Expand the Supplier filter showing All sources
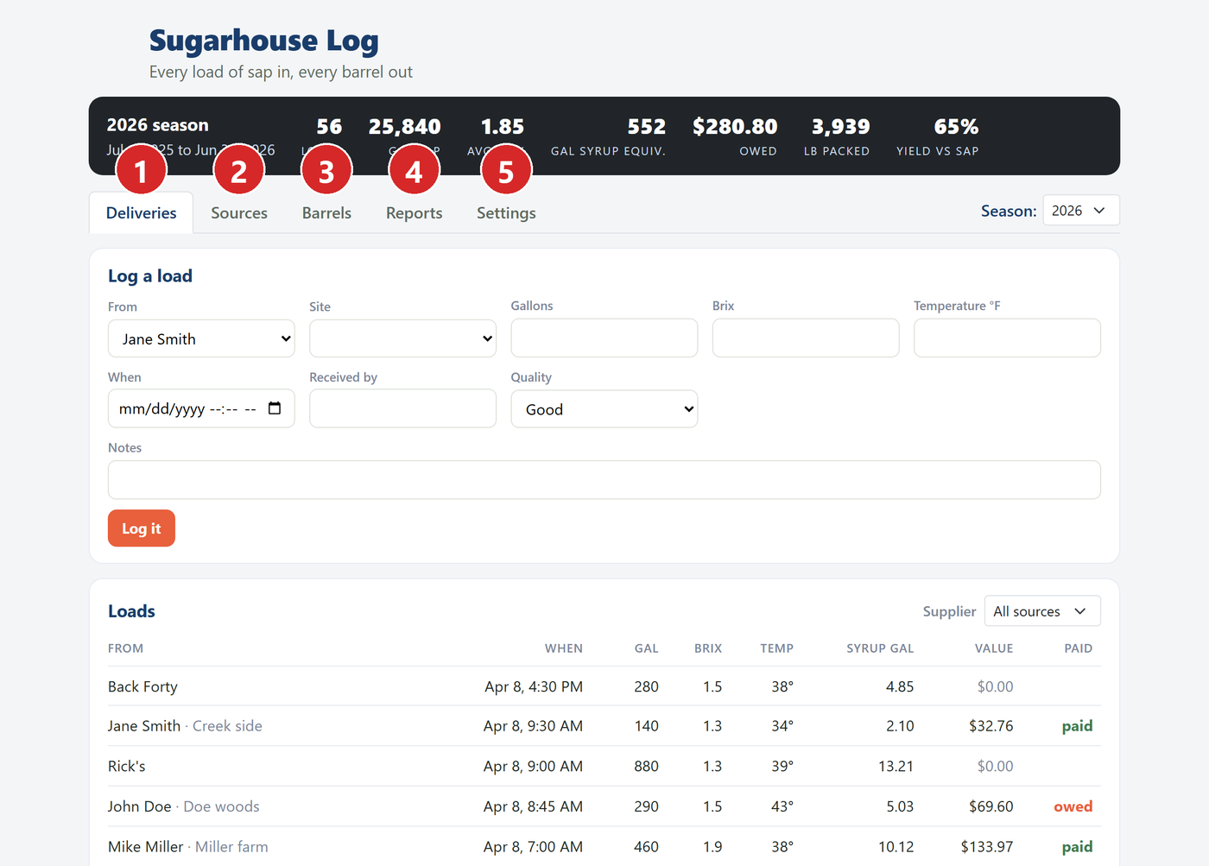This screenshot has height=866, width=1209. pyautogui.click(x=1042, y=611)
